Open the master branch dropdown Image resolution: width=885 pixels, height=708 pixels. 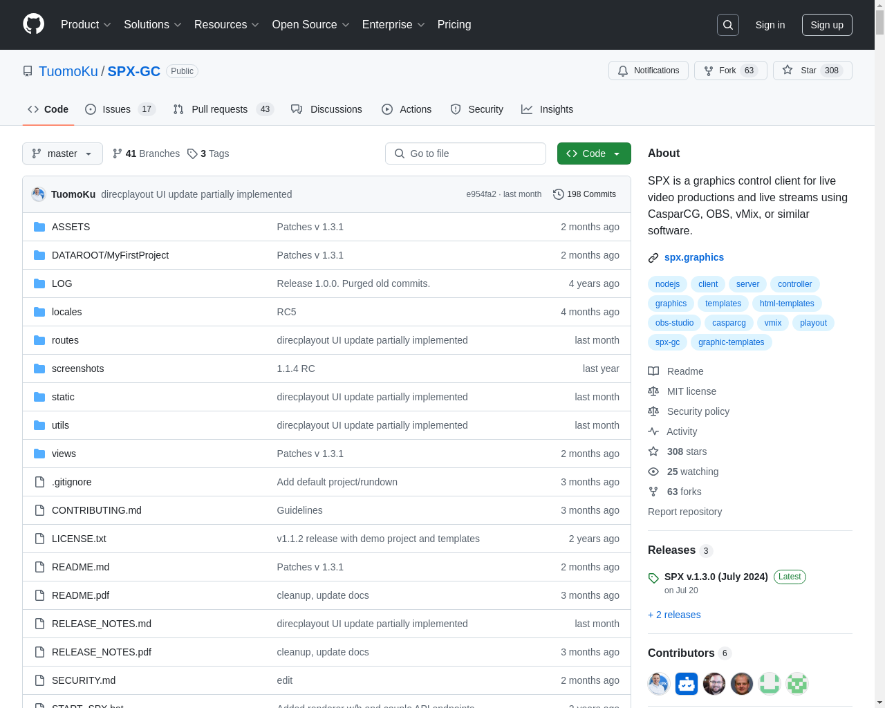coord(62,153)
